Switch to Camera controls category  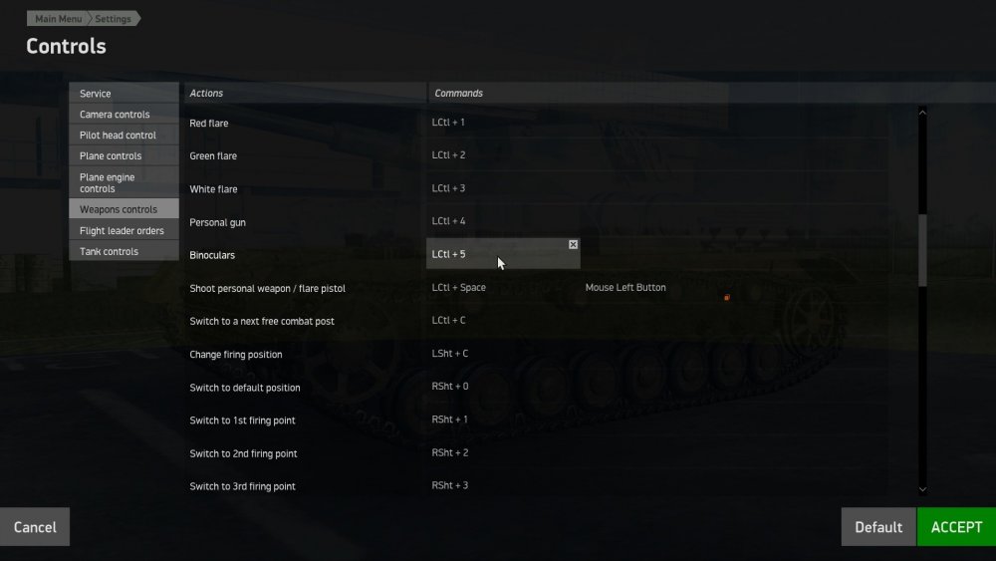coord(124,115)
